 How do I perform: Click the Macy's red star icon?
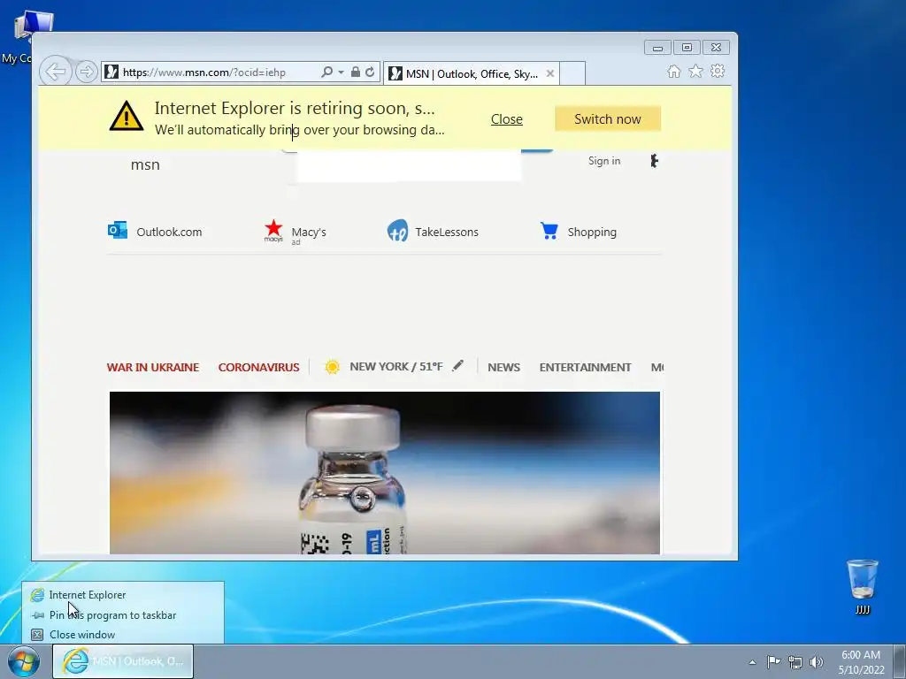pyautogui.click(x=273, y=230)
